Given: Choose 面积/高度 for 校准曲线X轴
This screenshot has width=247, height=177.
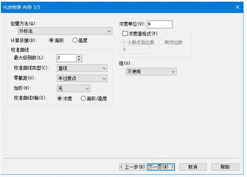Looking at the screenshot, I should (83, 99).
